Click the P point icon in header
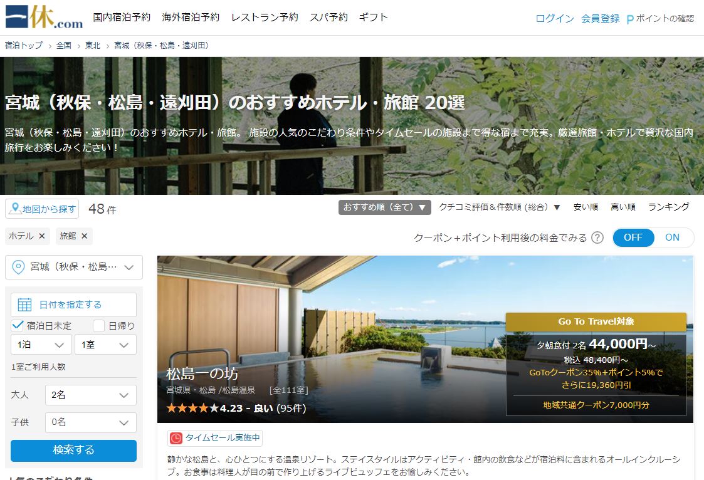The image size is (704, 480). click(x=630, y=19)
